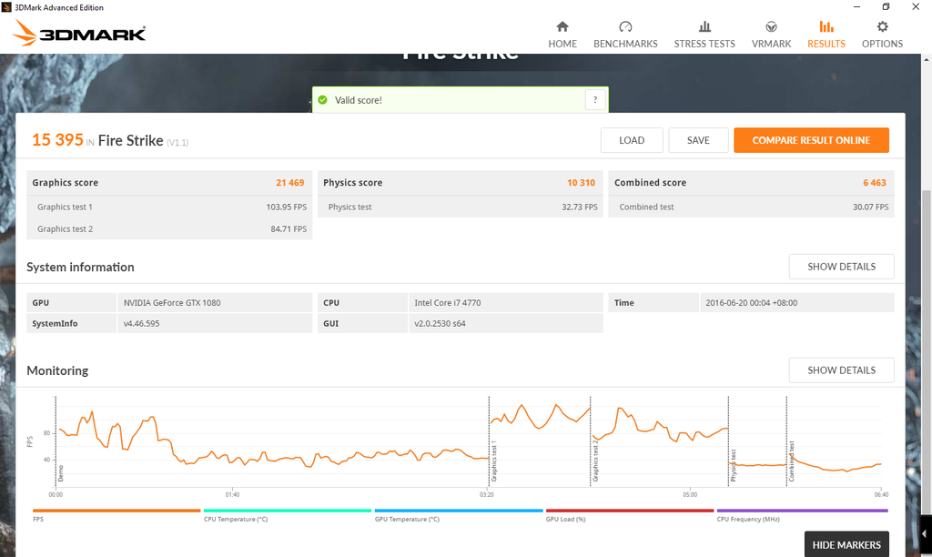Open Stress Tests bar chart icon
932x557 pixels.
[x=704, y=26]
